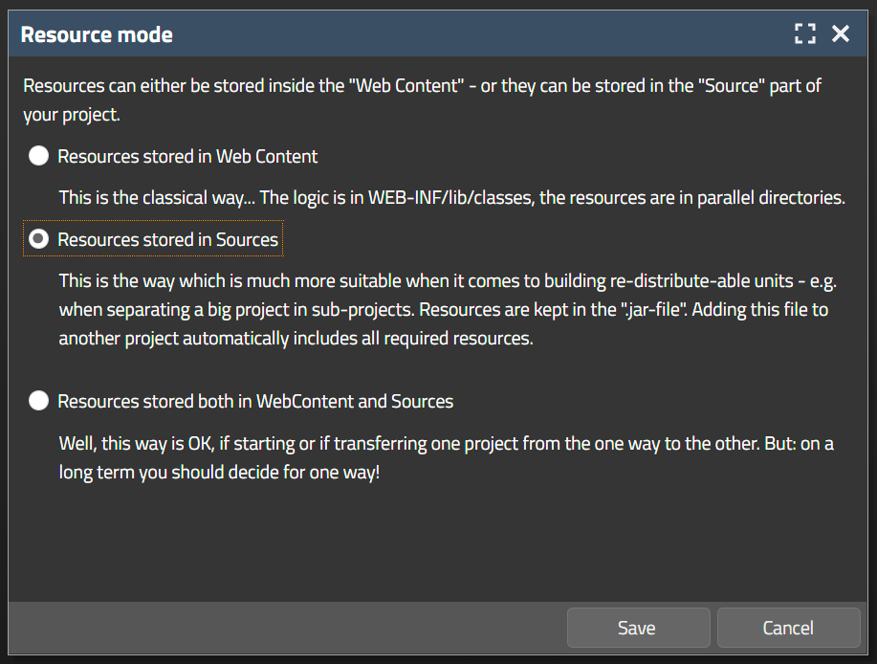Click the 'Resource mode' title text
This screenshot has width=877, height=664.
pyautogui.click(x=97, y=35)
